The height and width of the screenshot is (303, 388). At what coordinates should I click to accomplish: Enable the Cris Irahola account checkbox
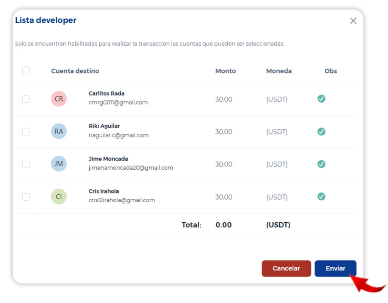pos(26,197)
